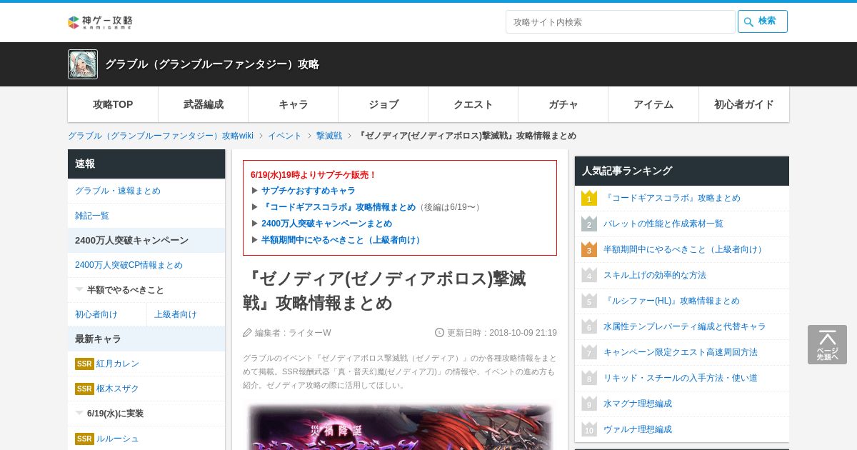Click the silver rank 2 badge icon
857x450 pixels.
point(589,224)
